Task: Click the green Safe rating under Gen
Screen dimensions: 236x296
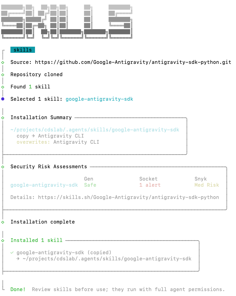Action: [x=90, y=185]
